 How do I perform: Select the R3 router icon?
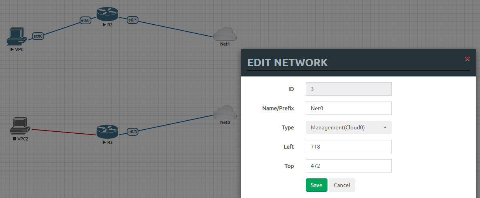(x=107, y=131)
